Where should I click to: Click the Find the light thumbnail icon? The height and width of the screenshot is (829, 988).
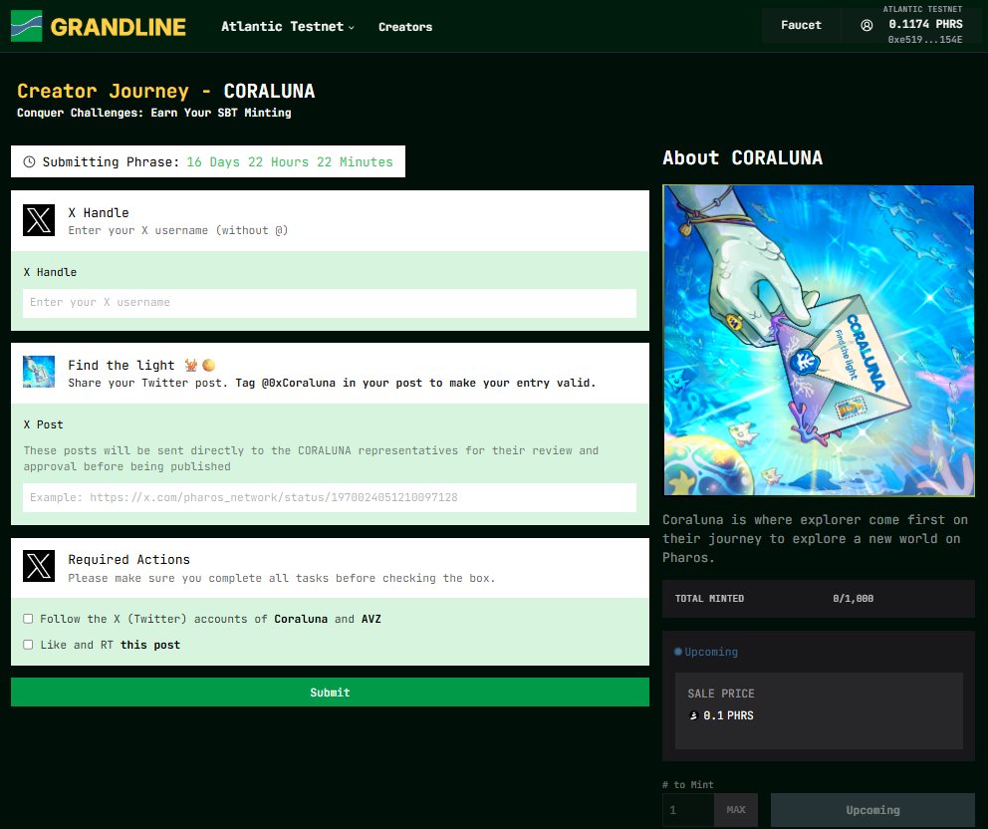[39, 372]
